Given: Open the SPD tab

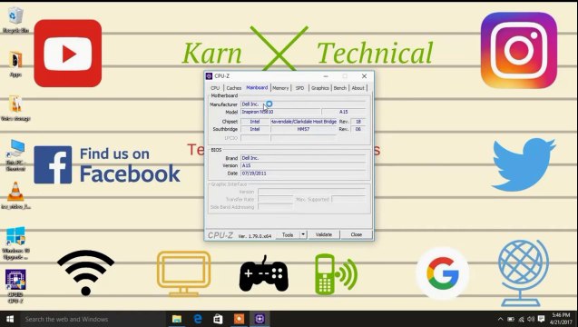Looking at the screenshot, I should tap(299, 88).
